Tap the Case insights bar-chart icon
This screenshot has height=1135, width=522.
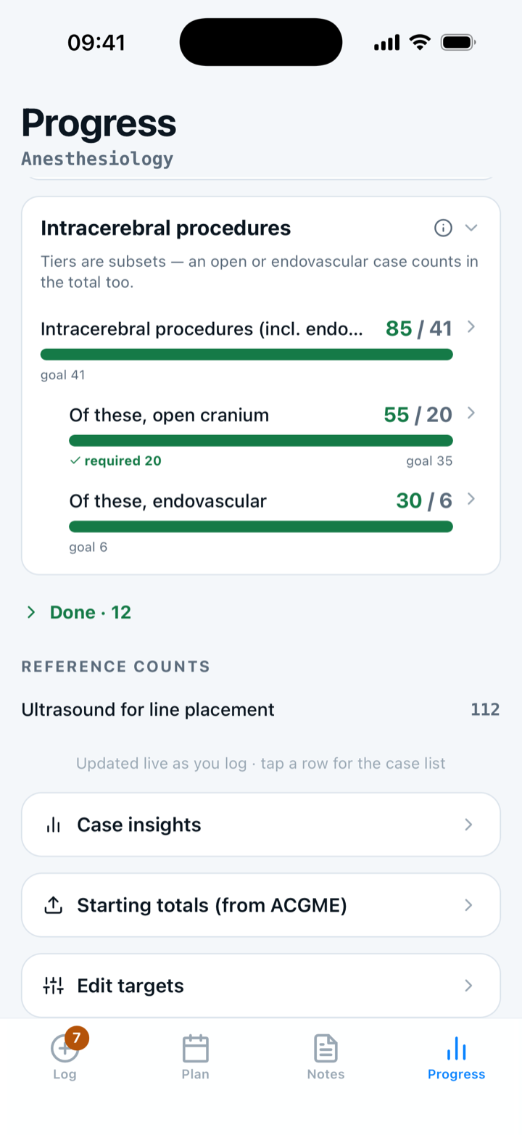click(x=53, y=825)
